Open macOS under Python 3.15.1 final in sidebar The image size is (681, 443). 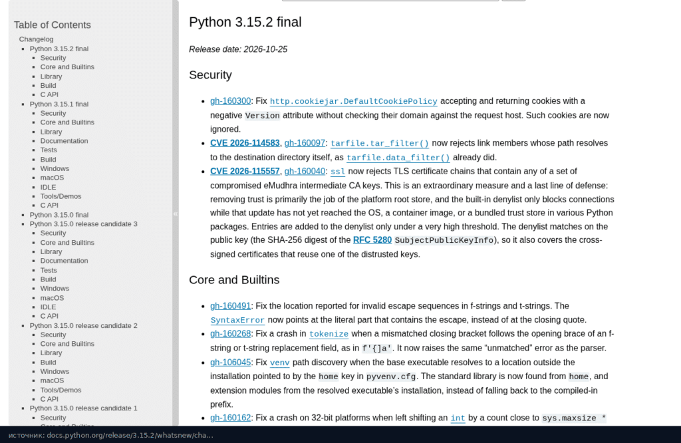pos(52,178)
